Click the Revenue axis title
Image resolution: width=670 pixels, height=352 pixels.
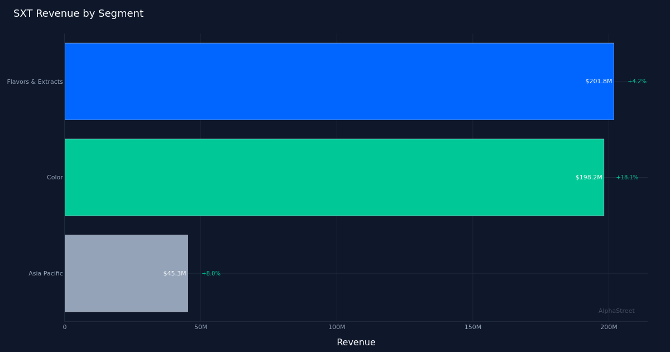coord(356,342)
